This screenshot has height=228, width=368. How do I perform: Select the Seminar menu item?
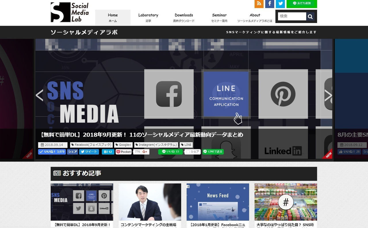tap(219, 18)
